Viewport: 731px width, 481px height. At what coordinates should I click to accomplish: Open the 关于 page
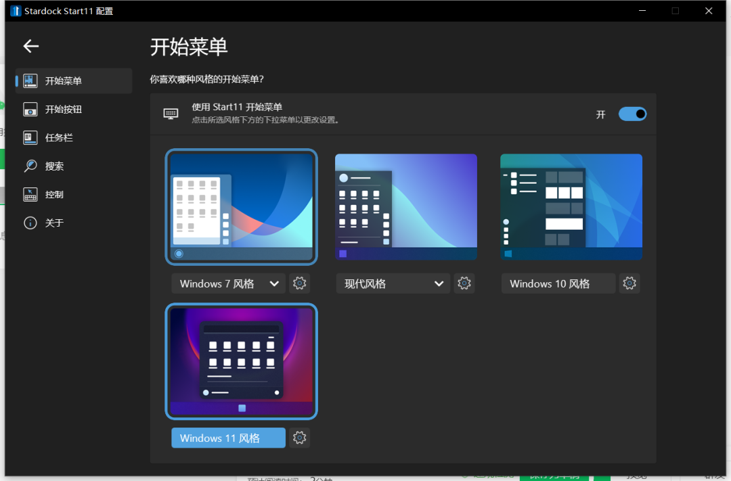click(x=74, y=223)
